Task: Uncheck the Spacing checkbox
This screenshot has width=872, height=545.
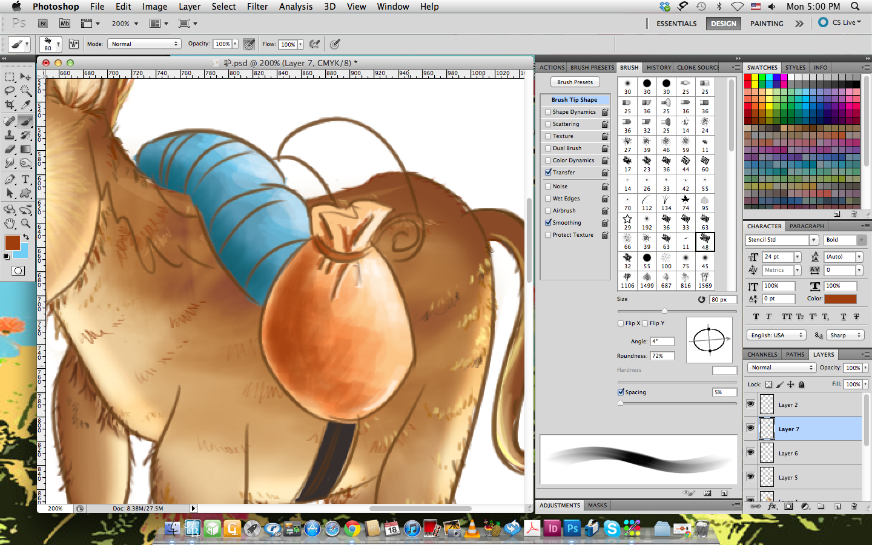Action: [x=621, y=392]
